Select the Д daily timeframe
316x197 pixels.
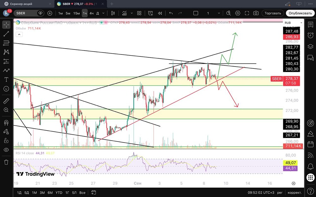click(98, 13)
